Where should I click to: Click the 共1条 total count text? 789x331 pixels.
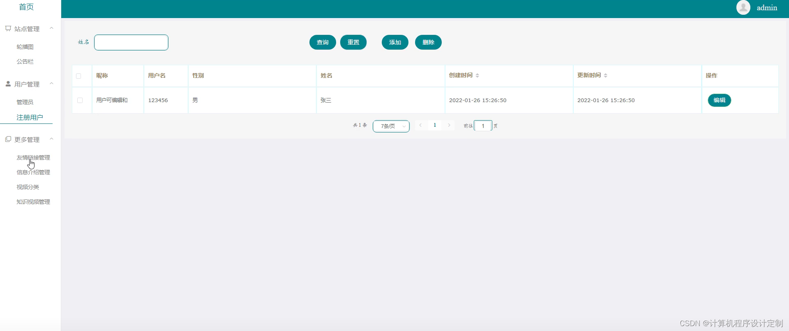tap(360, 125)
